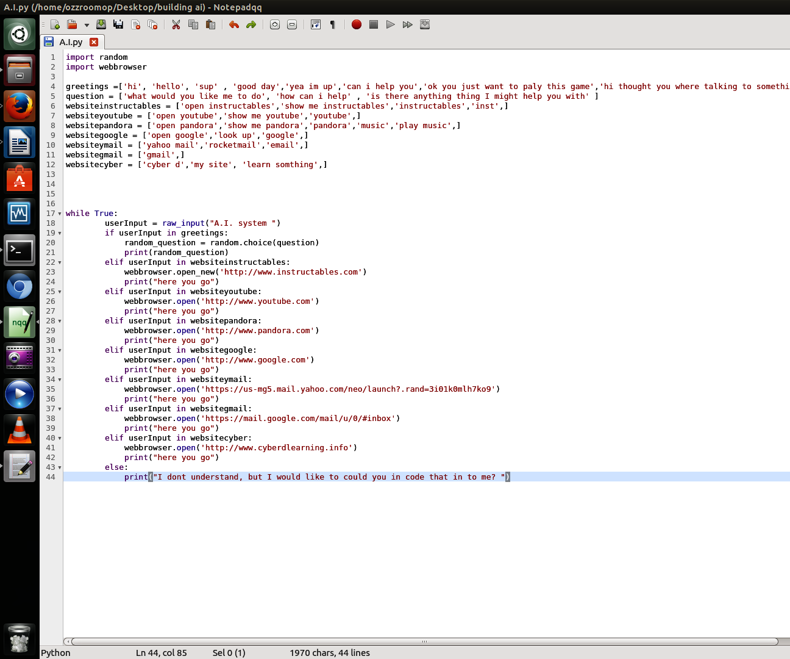Zoom out using the minus magnifier toggle

(291, 24)
